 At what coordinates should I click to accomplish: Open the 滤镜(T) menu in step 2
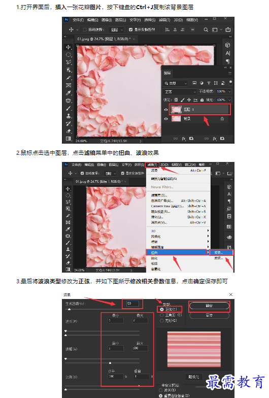click(x=152, y=165)
